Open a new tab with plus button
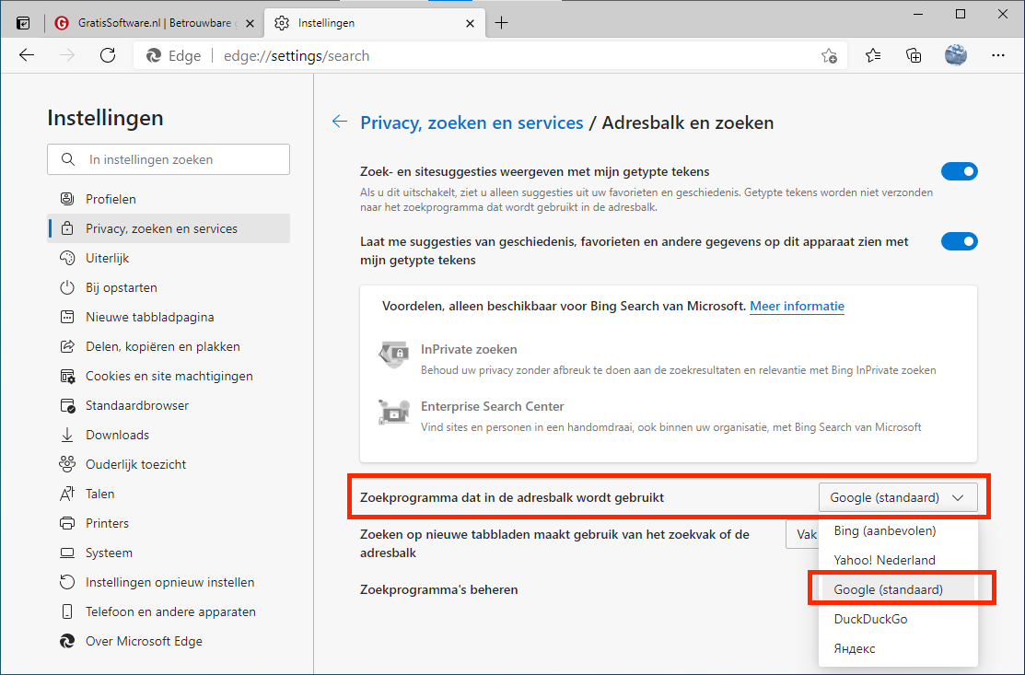This screenshot has width=1025, height=675. [502, 23]
